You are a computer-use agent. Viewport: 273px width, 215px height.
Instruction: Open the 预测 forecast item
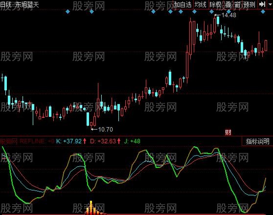click(x=250, y=5)
